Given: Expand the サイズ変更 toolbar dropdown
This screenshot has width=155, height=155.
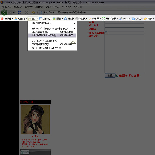Looking at the screenshot, I should (117, 19).
